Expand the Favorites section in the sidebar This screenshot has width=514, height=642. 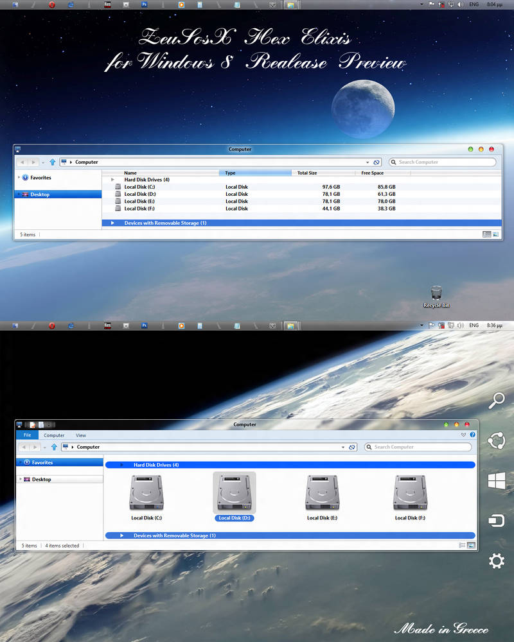(x=19, y=462)
